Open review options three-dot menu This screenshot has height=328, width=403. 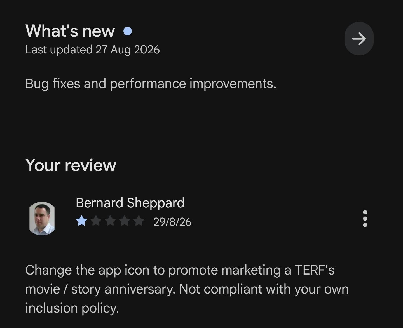(365, 219)
